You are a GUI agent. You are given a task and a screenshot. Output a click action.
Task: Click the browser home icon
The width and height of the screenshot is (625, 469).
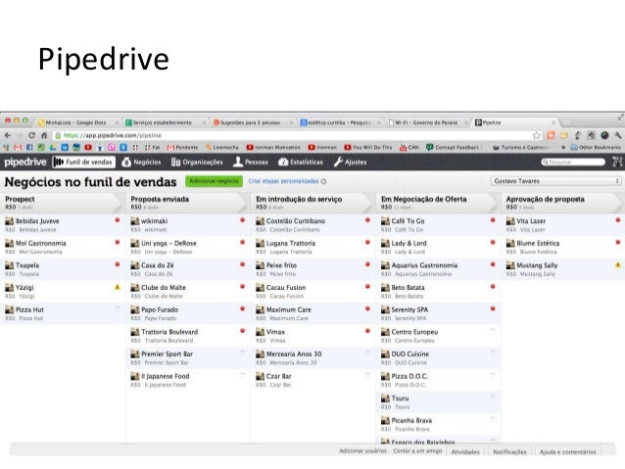point(44,135)
